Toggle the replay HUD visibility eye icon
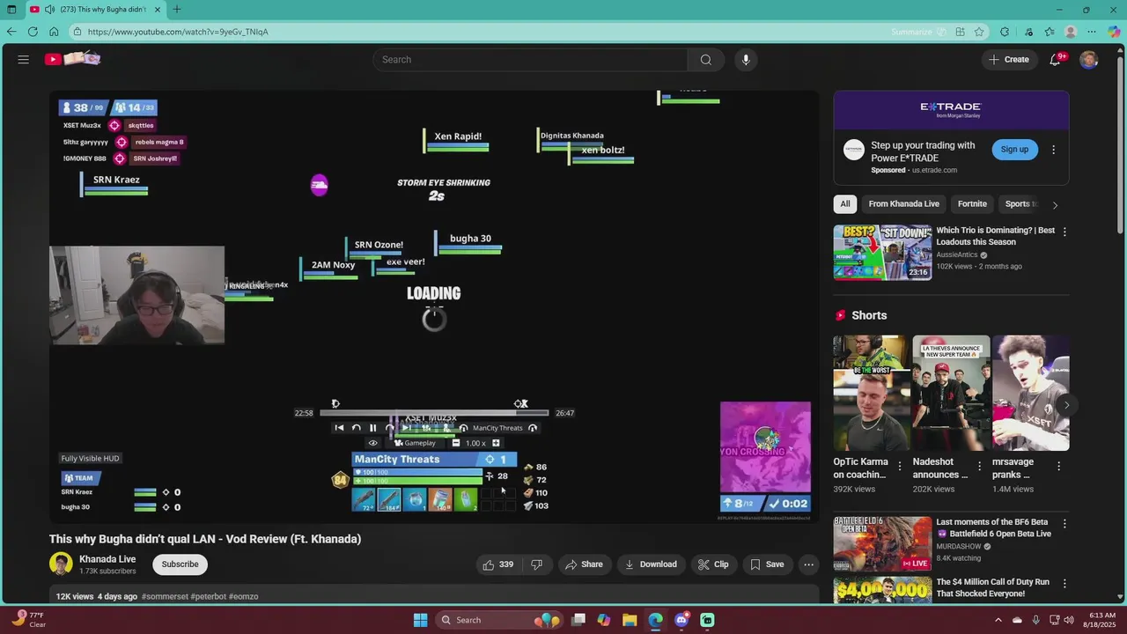Image resolution: width=1127 pixels, height=634 pixels. 373,443
